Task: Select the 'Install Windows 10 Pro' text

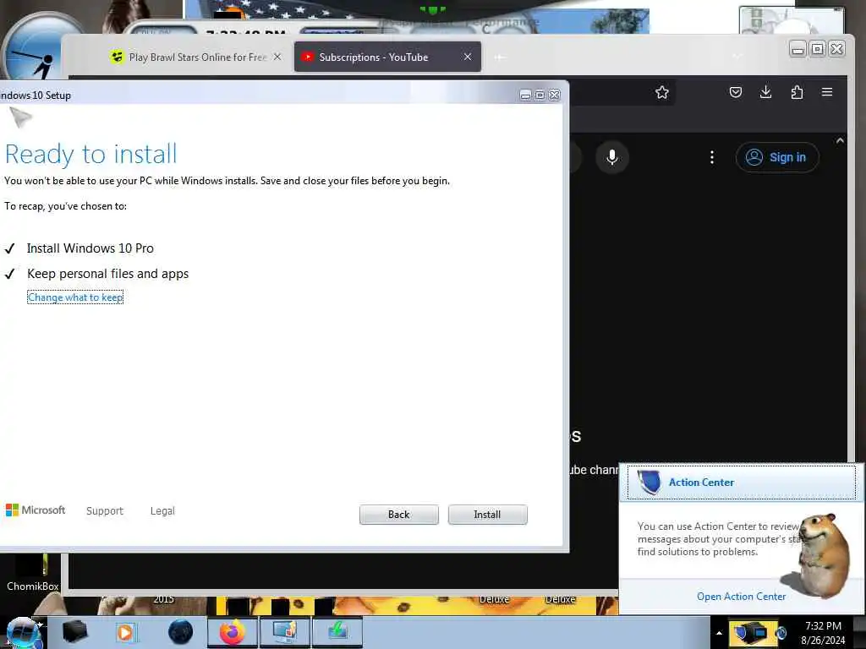Action: [90, 248]
